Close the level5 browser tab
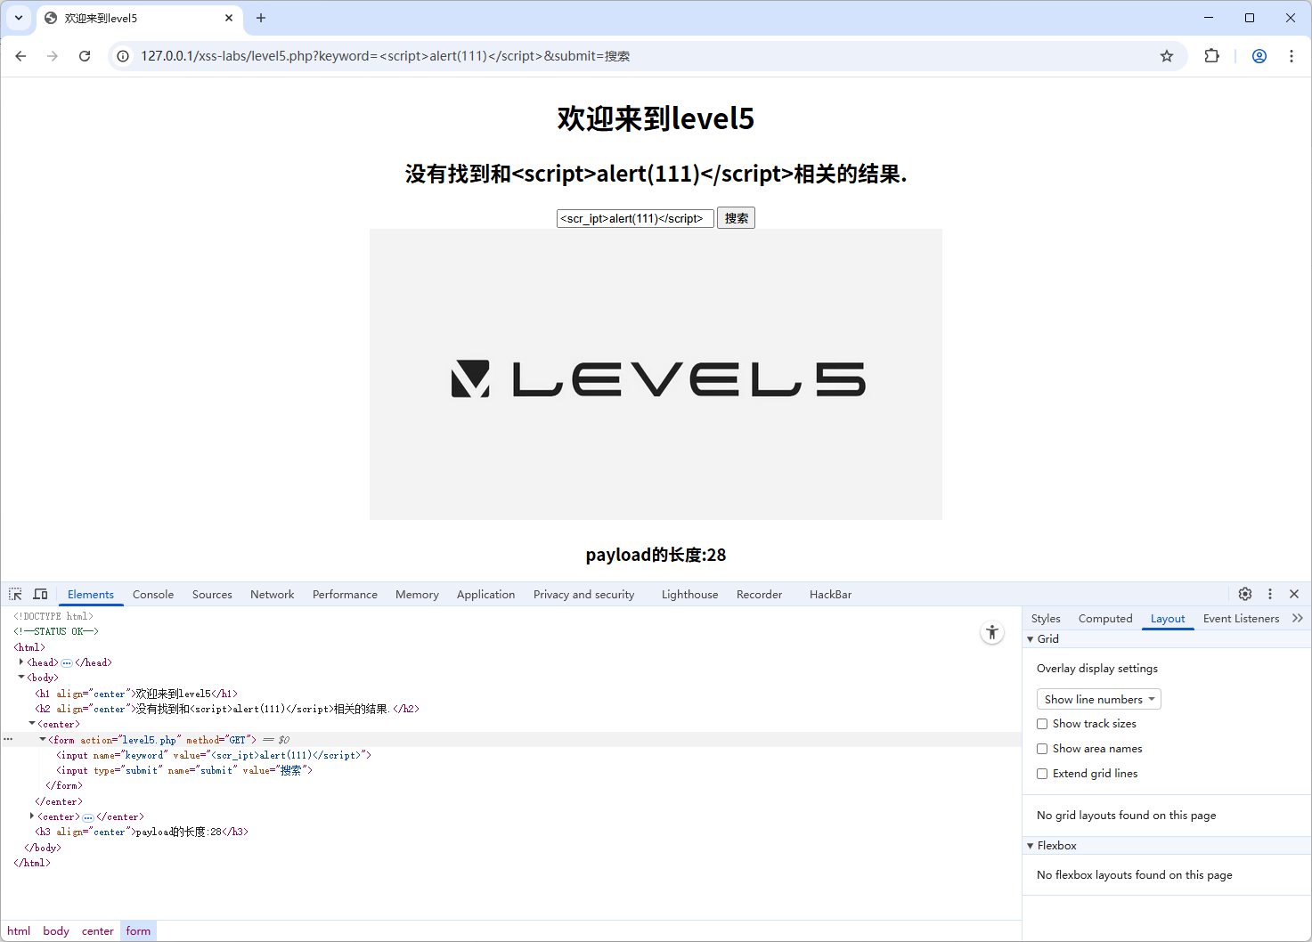The height and width of the screenshot is (942, 1312). click(x=229, y=18)
